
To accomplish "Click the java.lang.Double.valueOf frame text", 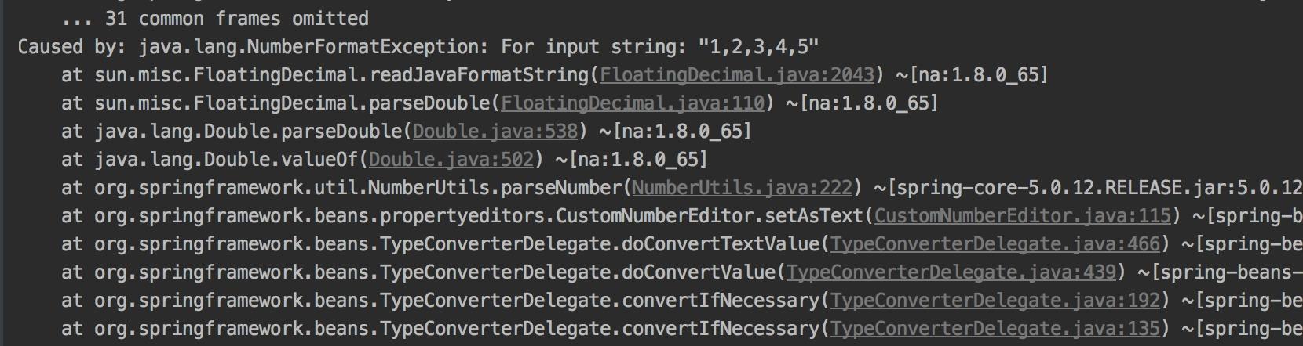I will pos(226,160).
